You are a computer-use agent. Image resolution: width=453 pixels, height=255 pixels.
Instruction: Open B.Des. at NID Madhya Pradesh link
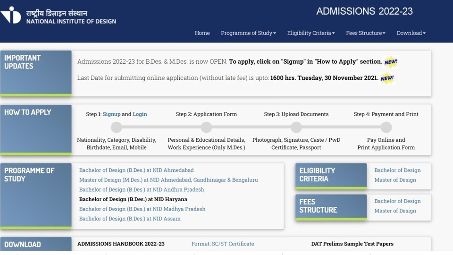point(142,209)
